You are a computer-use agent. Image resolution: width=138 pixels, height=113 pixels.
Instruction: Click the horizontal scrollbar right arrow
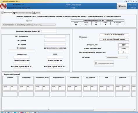135,110
